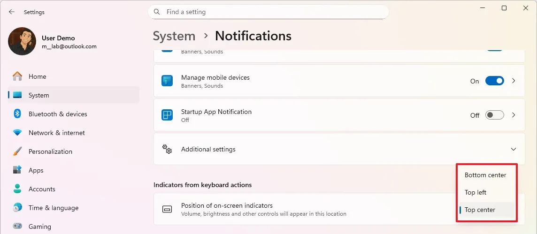
Task: Open Apps via its sidebar icon
Action: tap(17, 170)
